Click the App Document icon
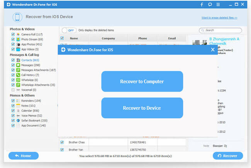 point(18,126)
